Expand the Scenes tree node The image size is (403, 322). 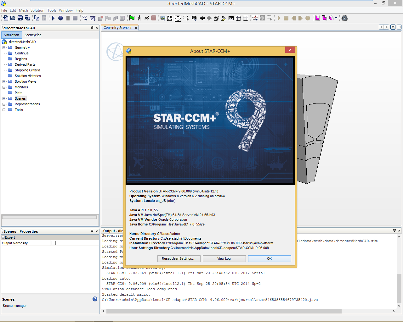point(4,99)
